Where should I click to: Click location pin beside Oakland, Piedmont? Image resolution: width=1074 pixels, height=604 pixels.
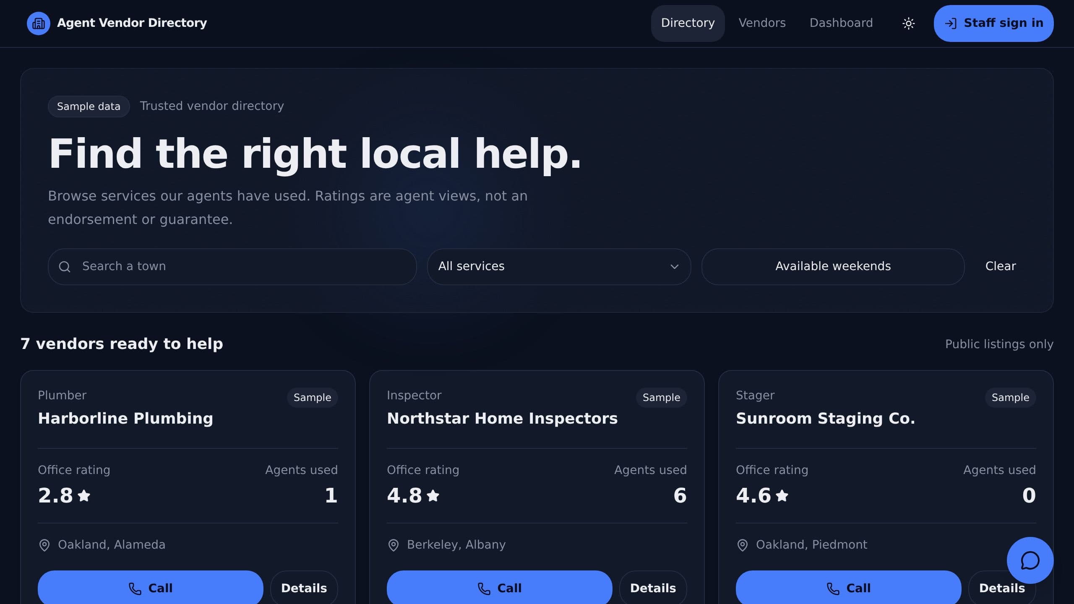[x=742, y=545]
